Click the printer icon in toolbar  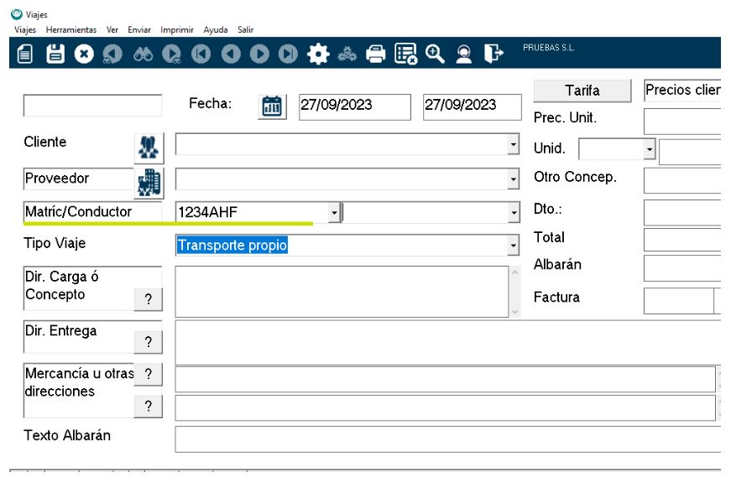tap(376, 54)
